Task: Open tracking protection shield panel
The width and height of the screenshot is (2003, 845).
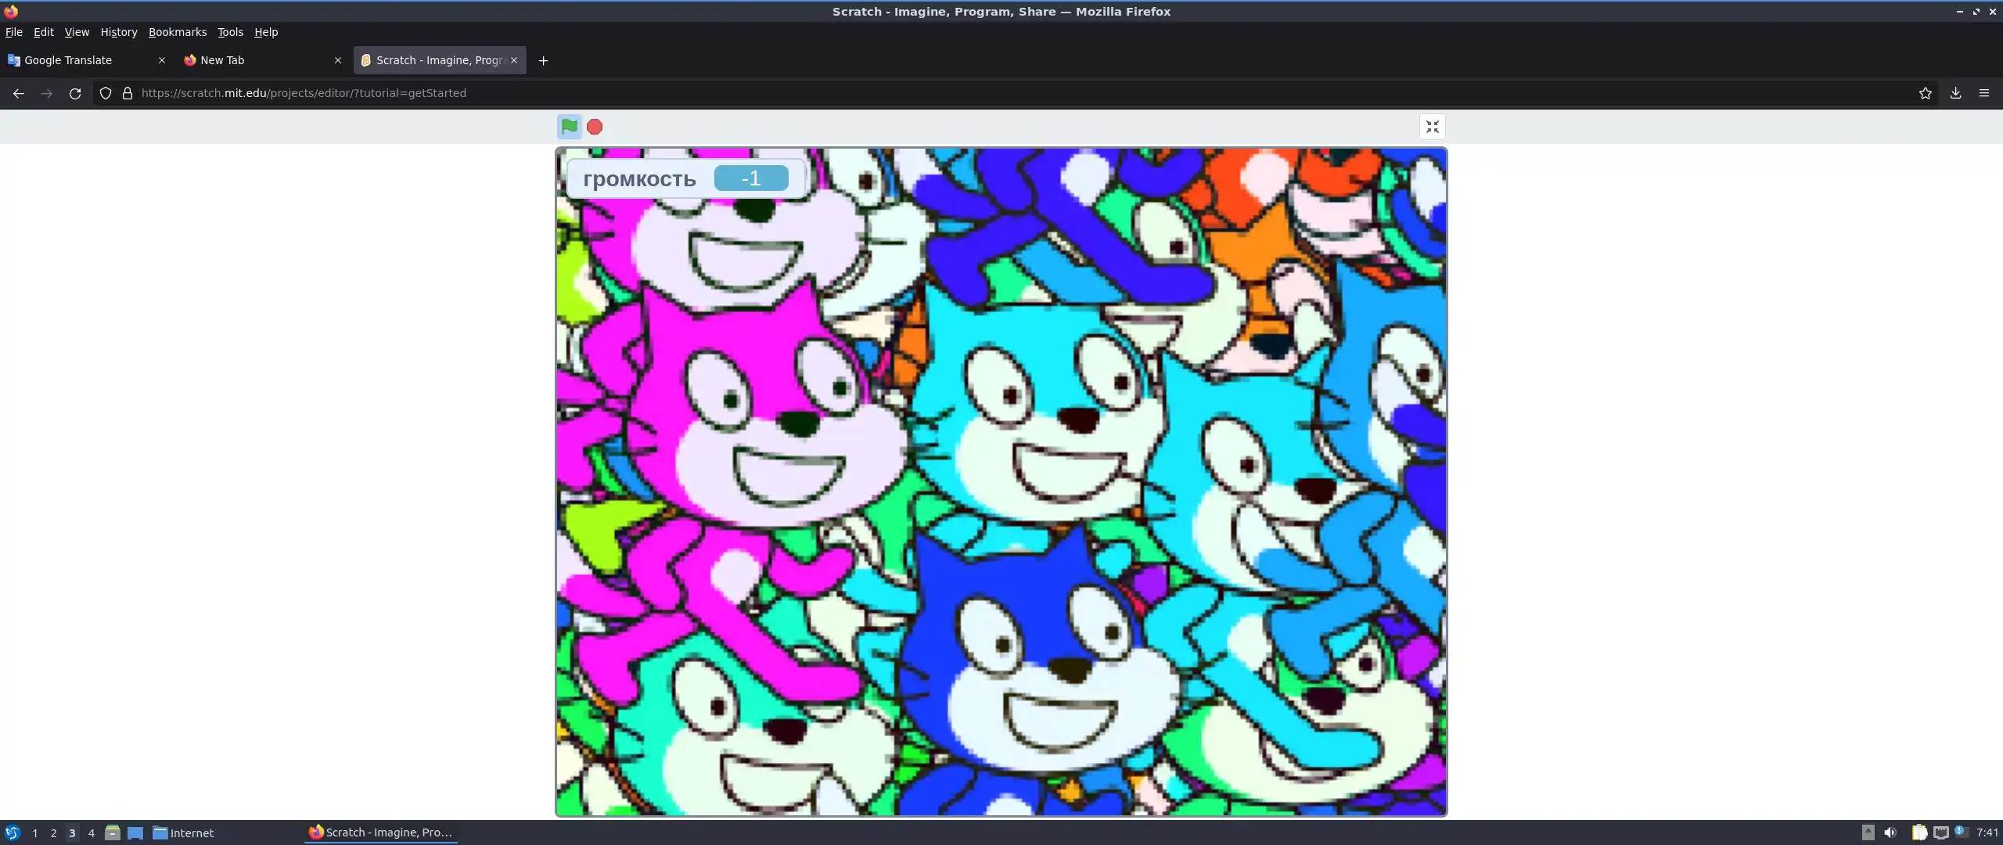Action: tap(106, 93)
